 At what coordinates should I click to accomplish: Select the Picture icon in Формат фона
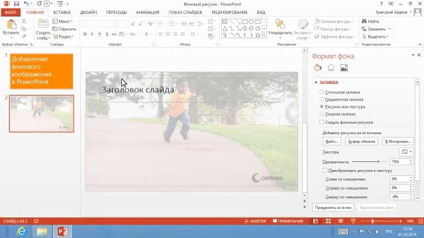point(344,67)
